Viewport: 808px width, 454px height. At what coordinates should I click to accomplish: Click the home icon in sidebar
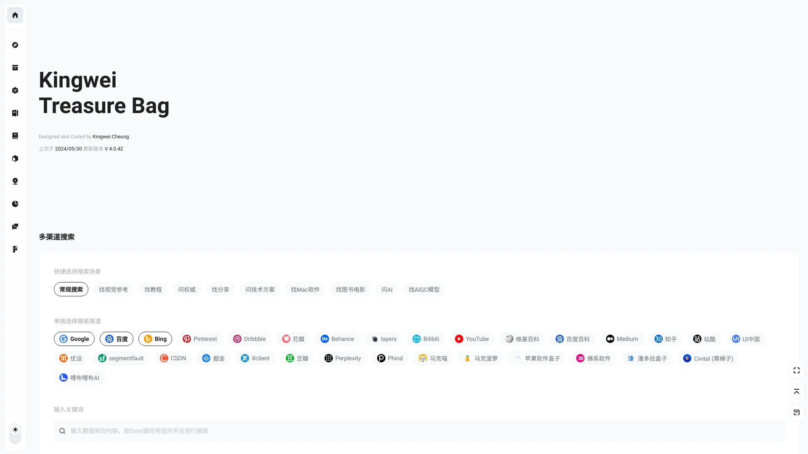(x=15, y=15)
